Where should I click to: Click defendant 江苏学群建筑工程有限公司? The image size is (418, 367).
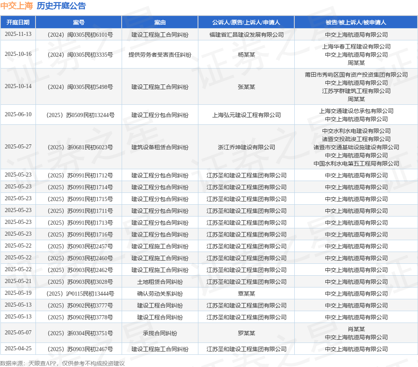pos(356,91)
